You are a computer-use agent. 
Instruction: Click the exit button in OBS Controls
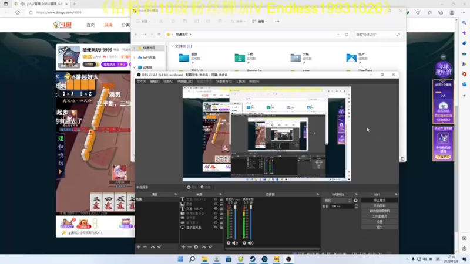[380, 227]
